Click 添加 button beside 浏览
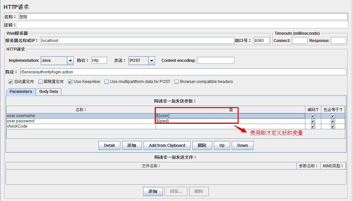This screenshot has width=353, height=201. [x=153, y=191]
